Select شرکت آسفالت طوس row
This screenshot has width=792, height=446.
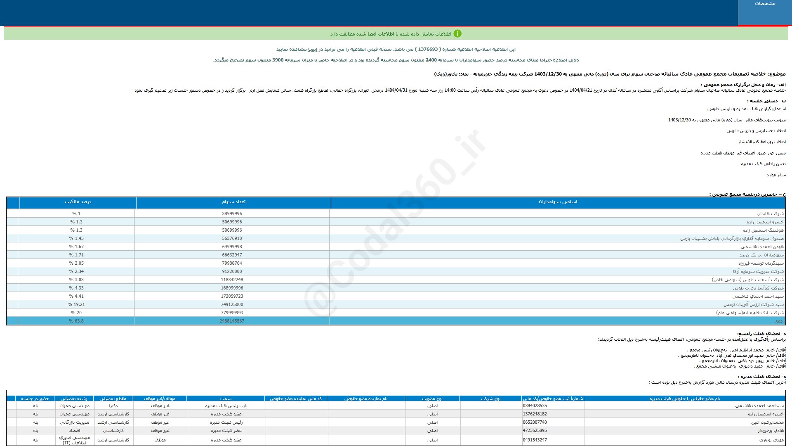[396, 280]
